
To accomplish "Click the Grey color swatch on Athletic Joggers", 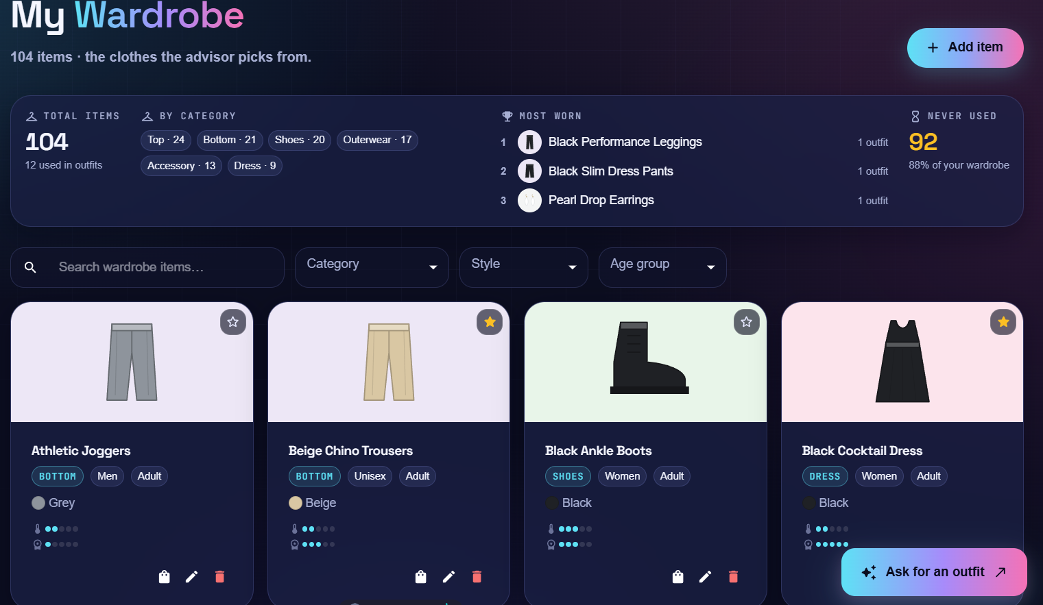I will coord(38,503).
